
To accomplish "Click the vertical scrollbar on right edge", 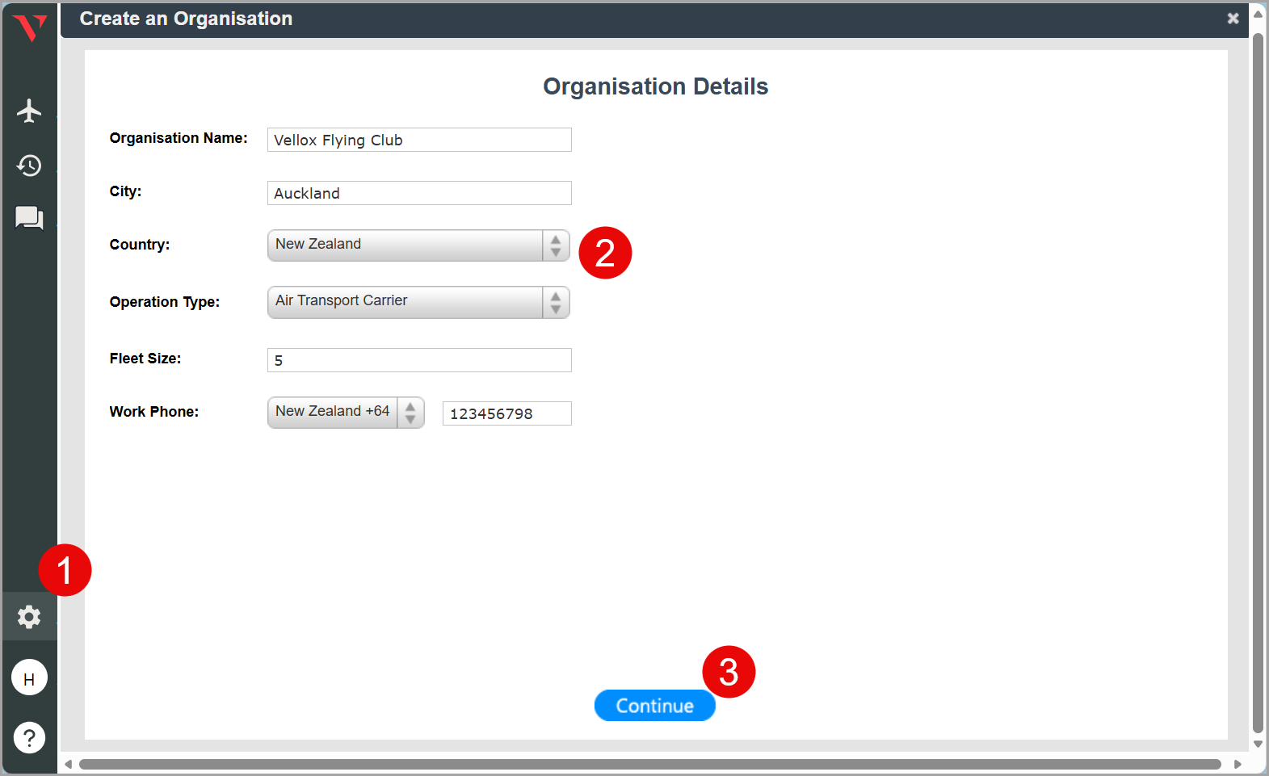I will 1258,380.
